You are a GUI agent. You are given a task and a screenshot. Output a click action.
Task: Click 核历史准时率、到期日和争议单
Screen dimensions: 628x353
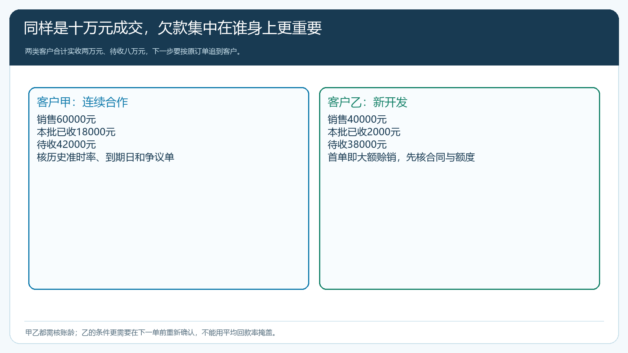point(106,157)
